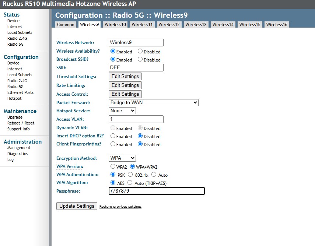Screen dimensions: 315x246
Task: Click Update Settings button
Action: [77, 206]
